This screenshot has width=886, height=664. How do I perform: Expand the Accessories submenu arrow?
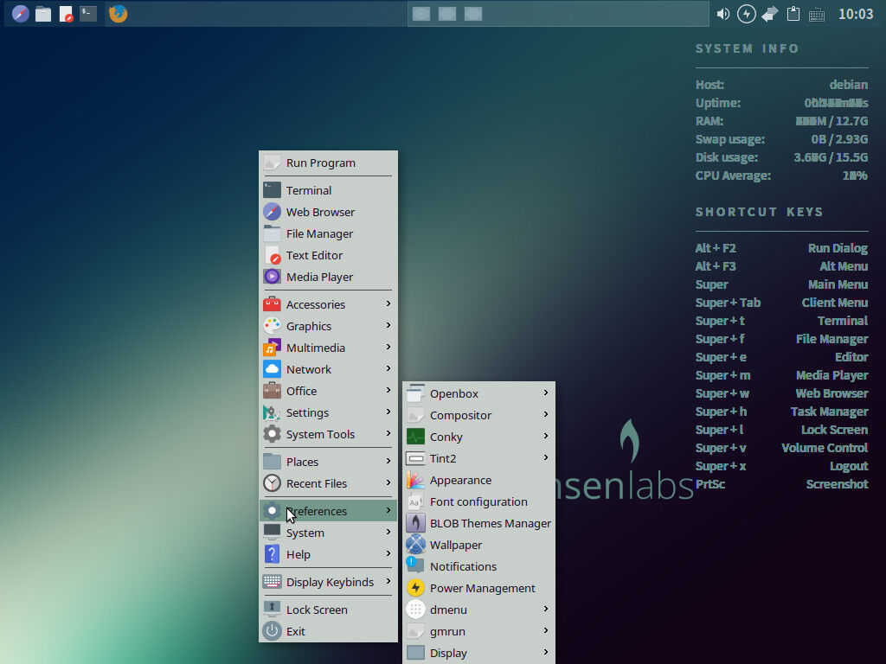tap(388, 303)
